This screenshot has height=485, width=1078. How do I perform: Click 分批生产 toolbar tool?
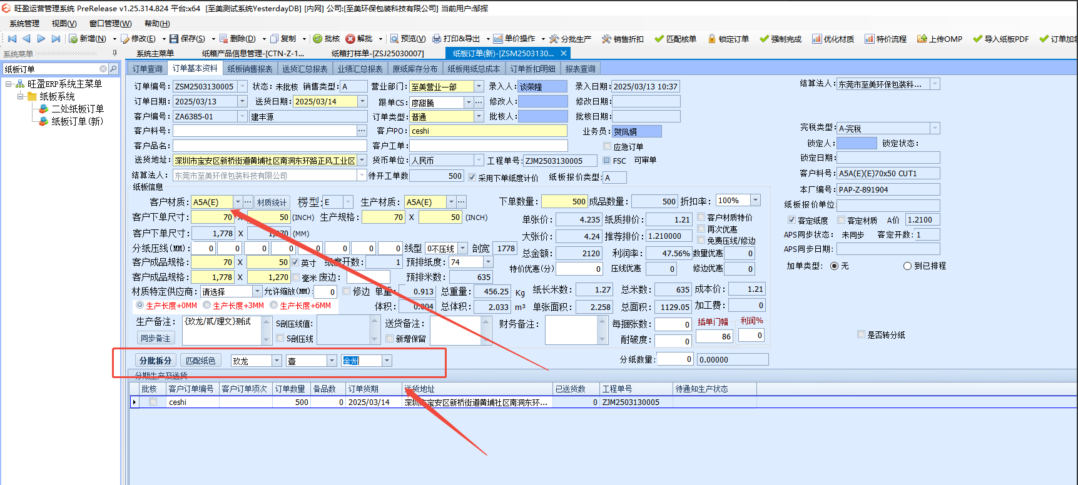(x=570, y=39)
